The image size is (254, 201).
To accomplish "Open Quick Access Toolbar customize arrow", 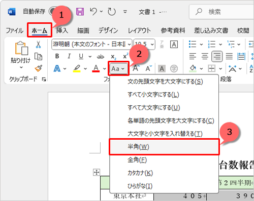I will click(125, 12).
